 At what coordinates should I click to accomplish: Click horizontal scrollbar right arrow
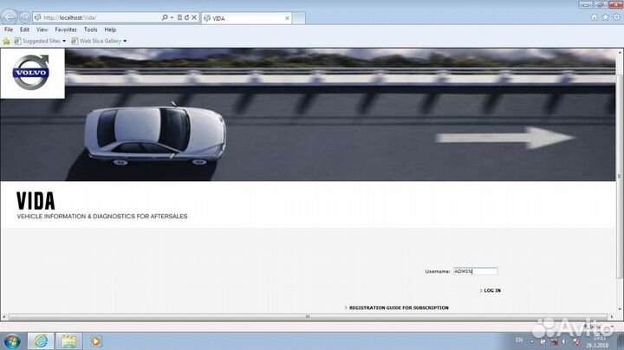(x=611, y=317)
